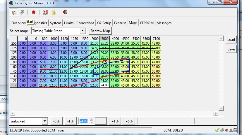Open the Select map dropdown
This screenshot has width=242, height=135.
pyautogui.click(x=83, y=31)
